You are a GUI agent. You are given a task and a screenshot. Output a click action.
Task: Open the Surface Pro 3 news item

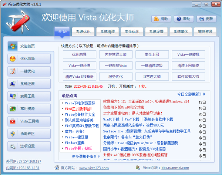coord(147,131)
